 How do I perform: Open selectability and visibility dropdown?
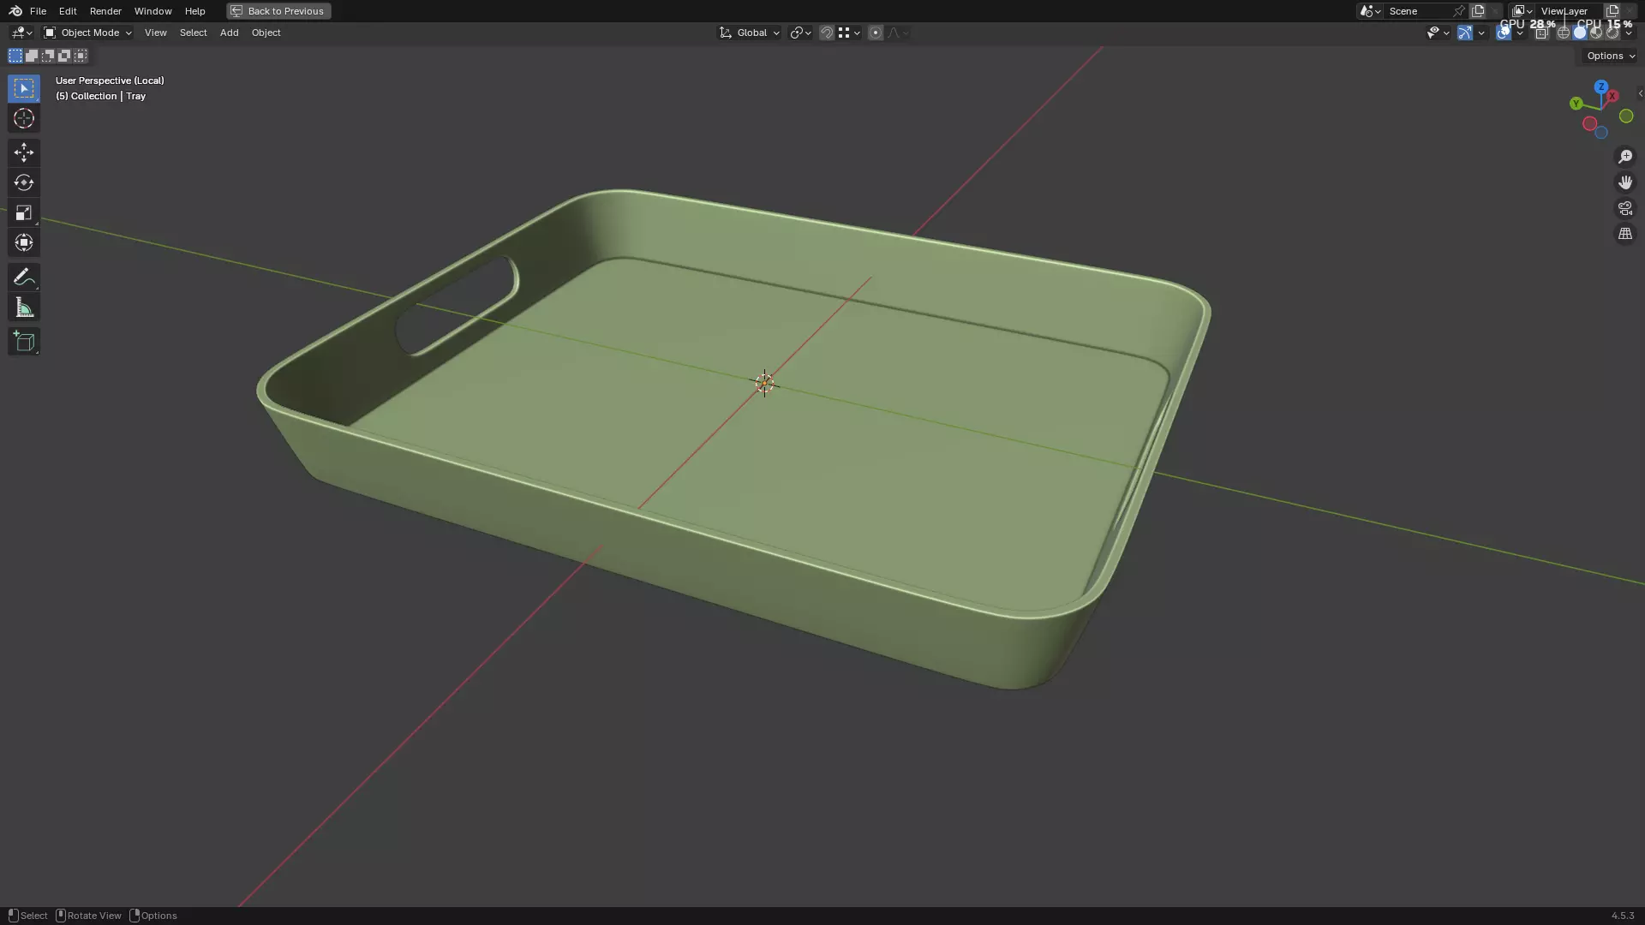tap(1438, 33)
